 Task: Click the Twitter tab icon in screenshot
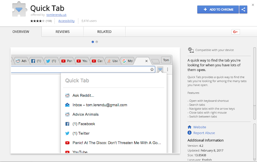[x=48, y=61]
